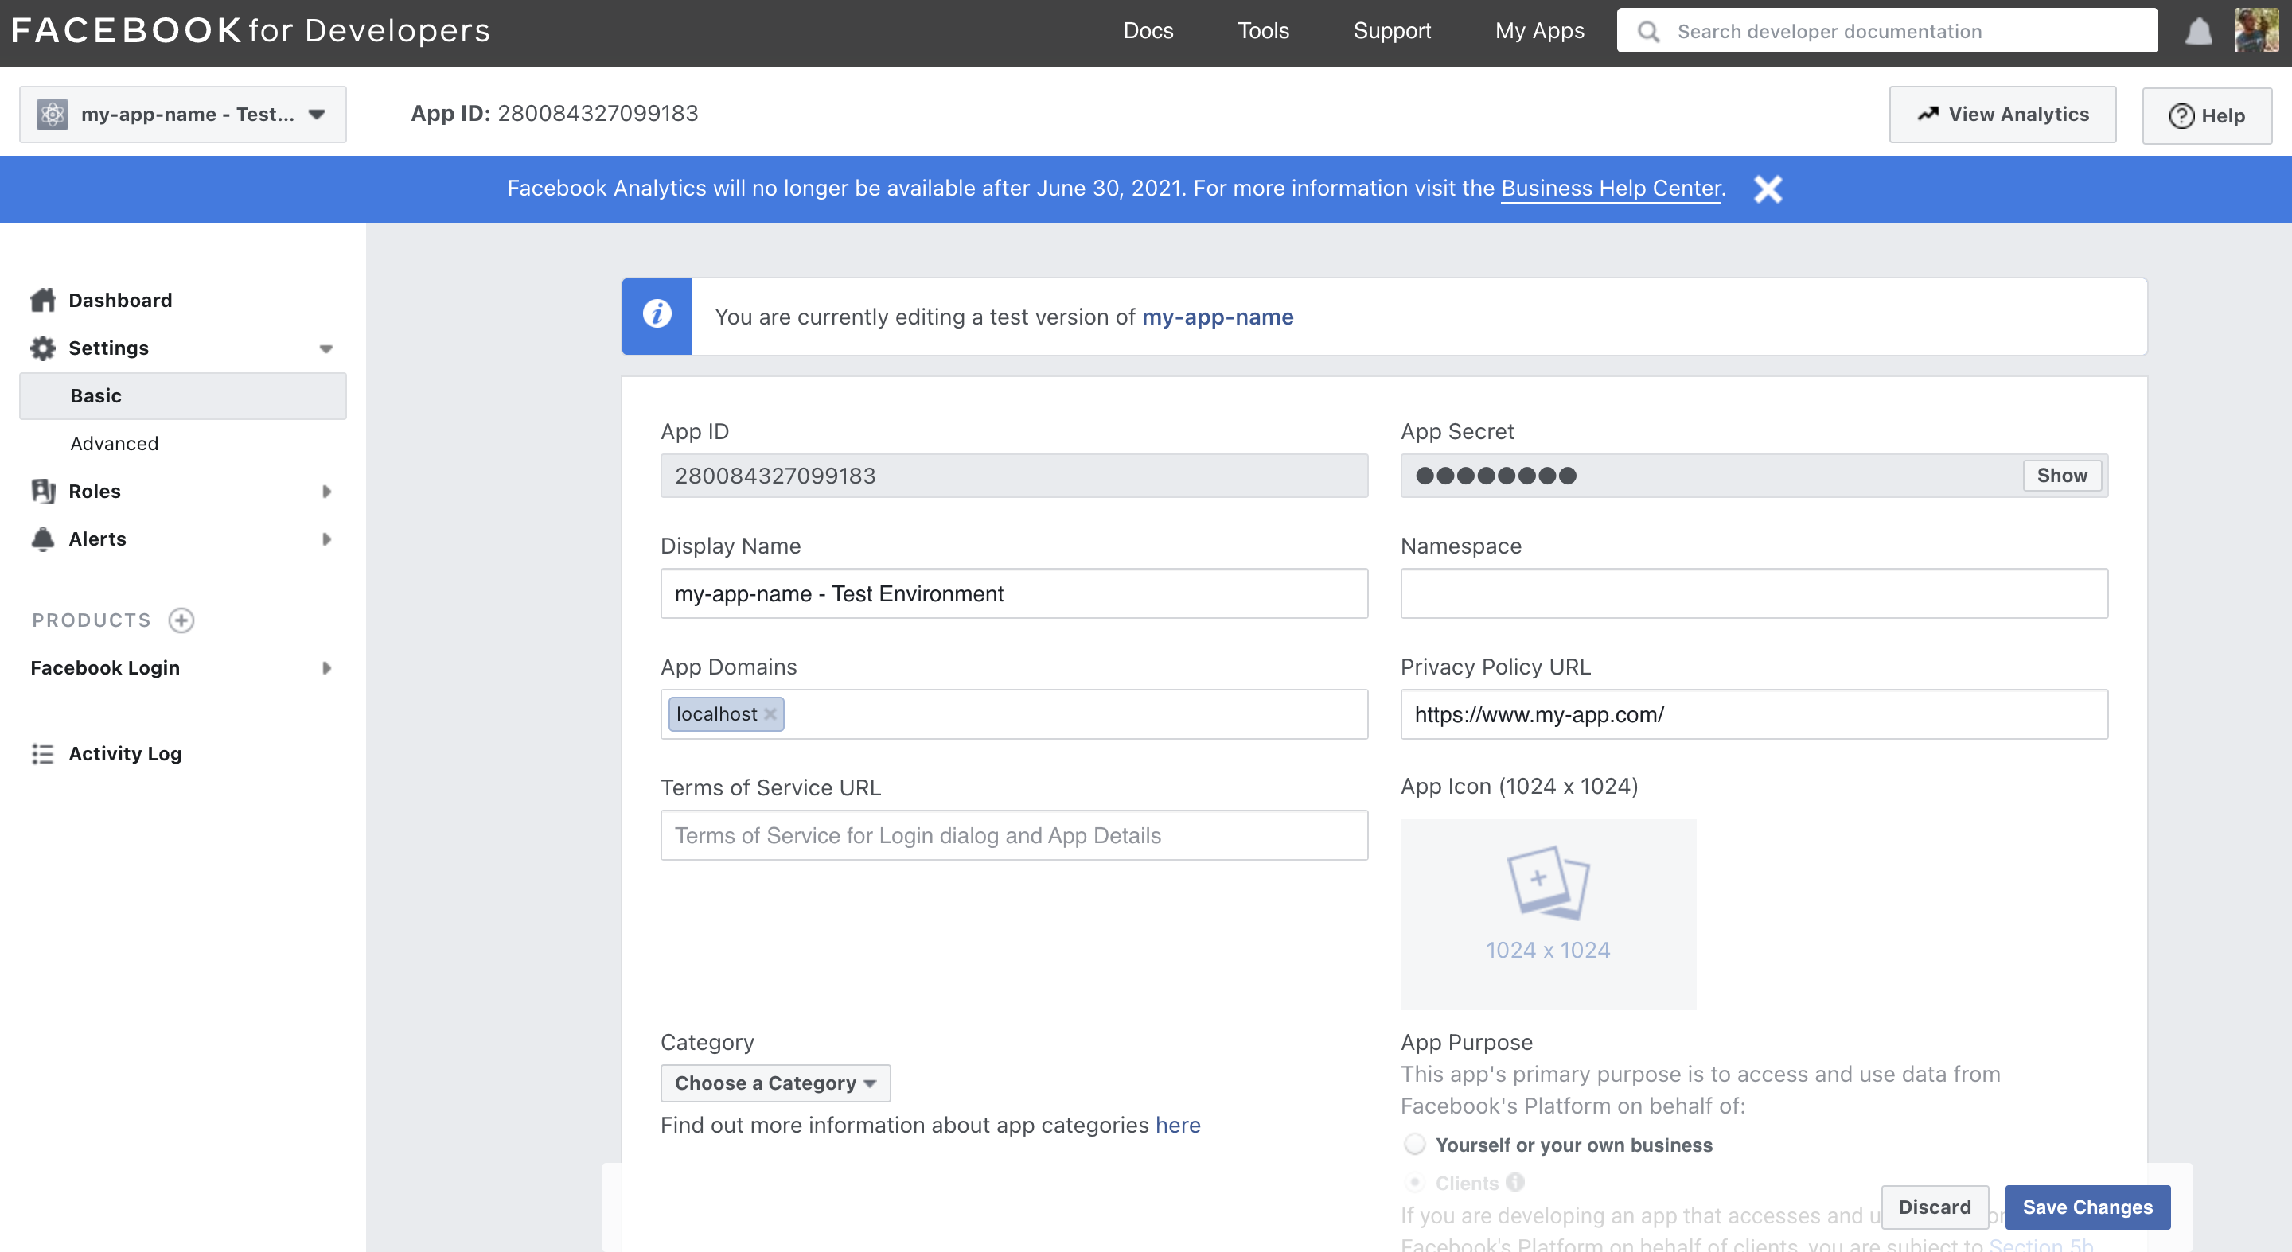Remove the localhost domain tag
This screenshot has height=1252, width=2292.
tap(770, 714)
